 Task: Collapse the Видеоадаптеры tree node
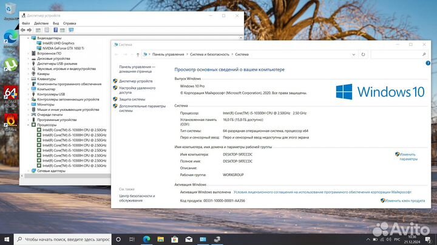[x=28, y=38]
